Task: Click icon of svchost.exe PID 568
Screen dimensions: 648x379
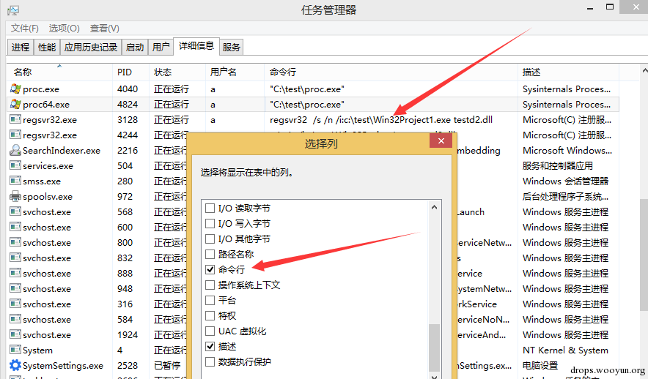Action: pos(15,211)
